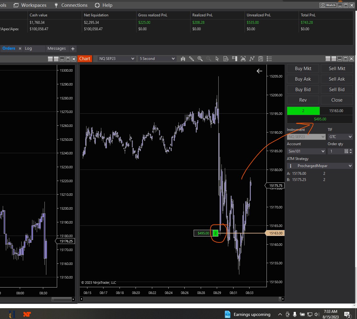Select the drawing tools pencil icon
Screen dimensions: 357x319
pos(191,59)
